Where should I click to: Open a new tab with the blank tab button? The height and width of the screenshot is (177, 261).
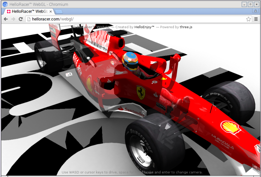click(x=59, y=11)
